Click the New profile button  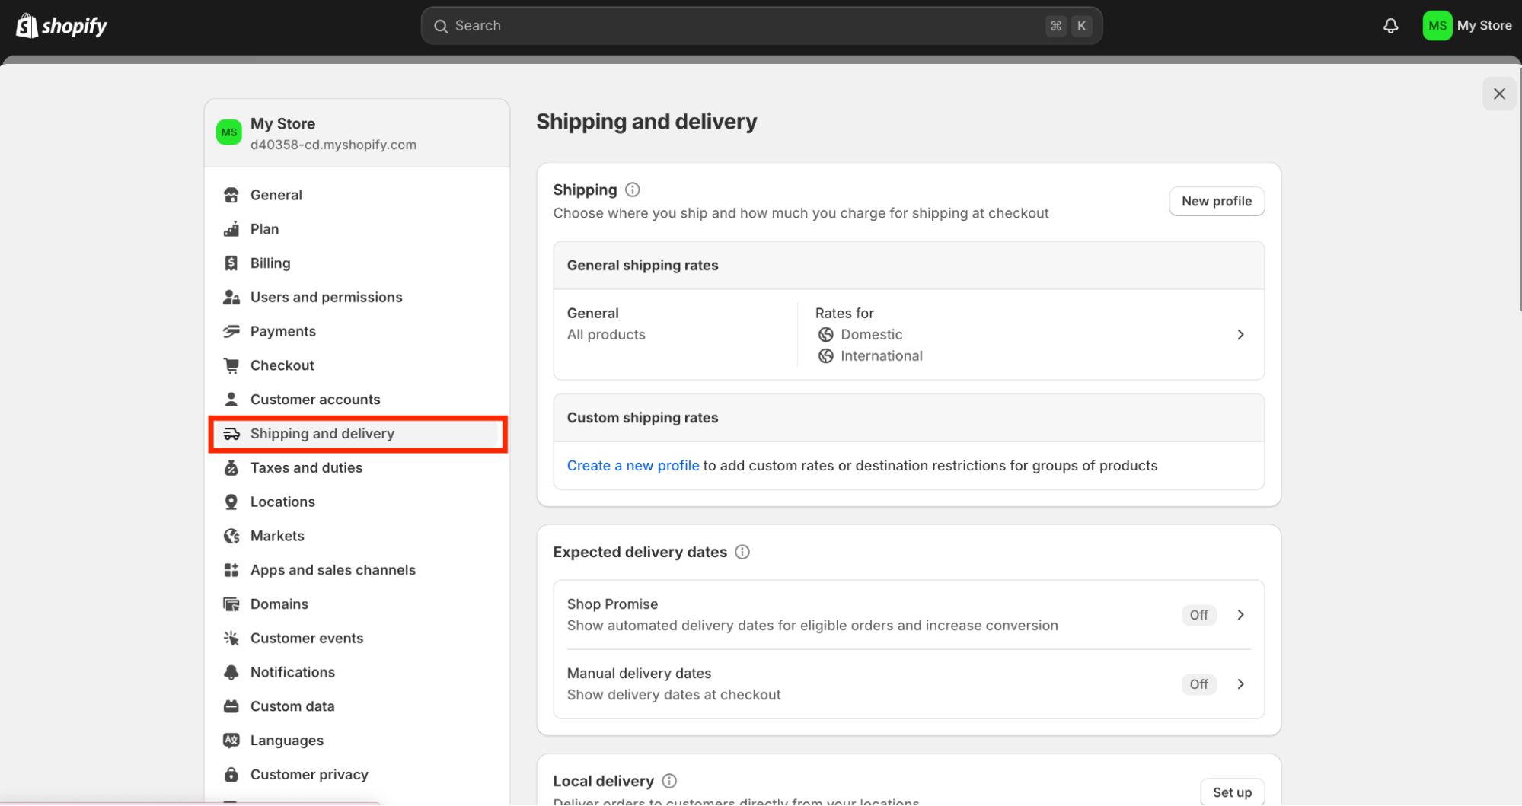[x=1216, y=201]
